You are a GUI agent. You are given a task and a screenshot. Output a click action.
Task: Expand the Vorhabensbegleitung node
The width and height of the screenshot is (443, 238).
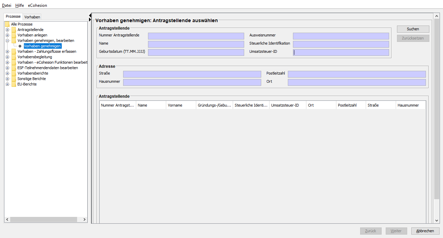[7, 57]
